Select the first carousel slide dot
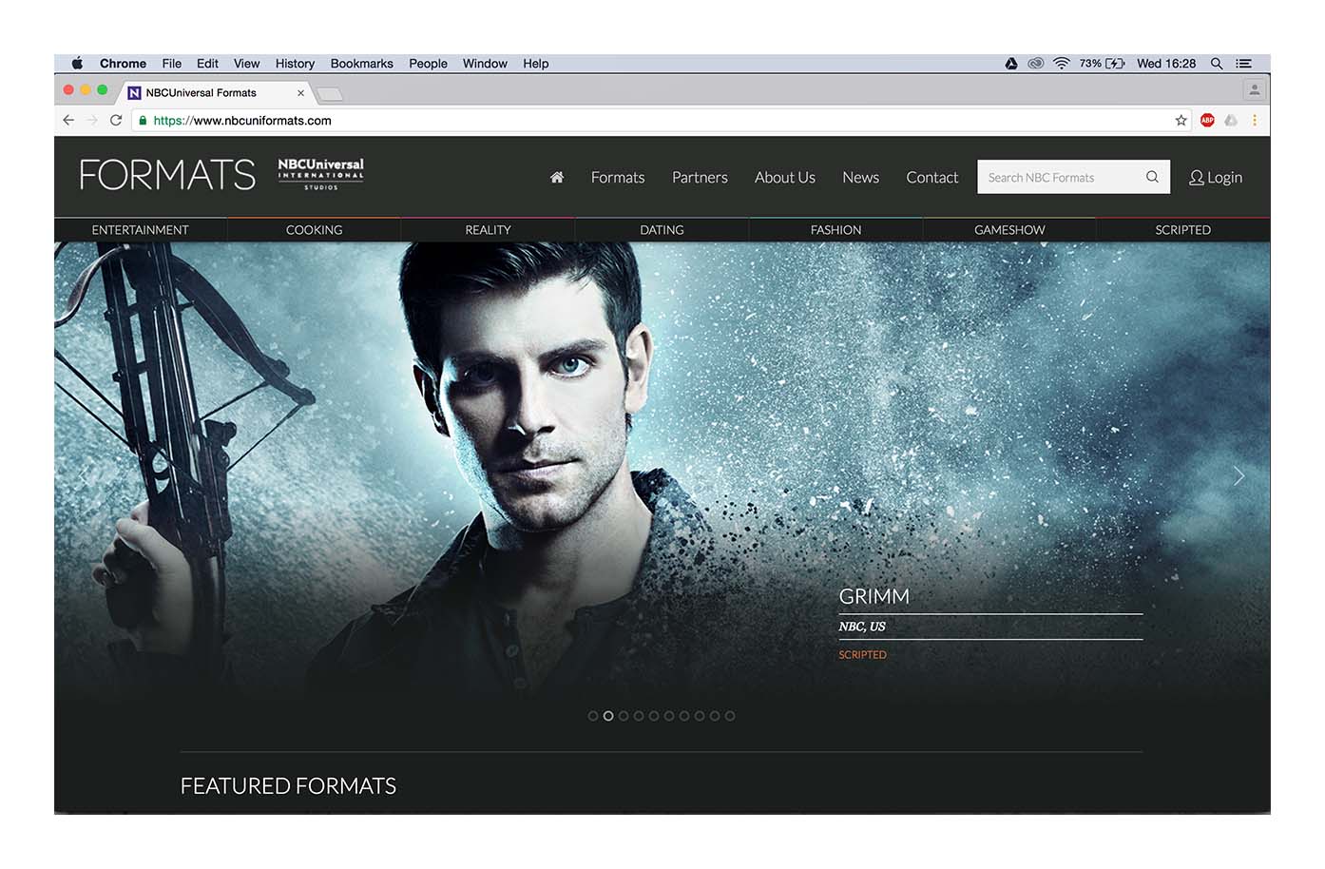 pyautogui.click(x=593, y=716)
